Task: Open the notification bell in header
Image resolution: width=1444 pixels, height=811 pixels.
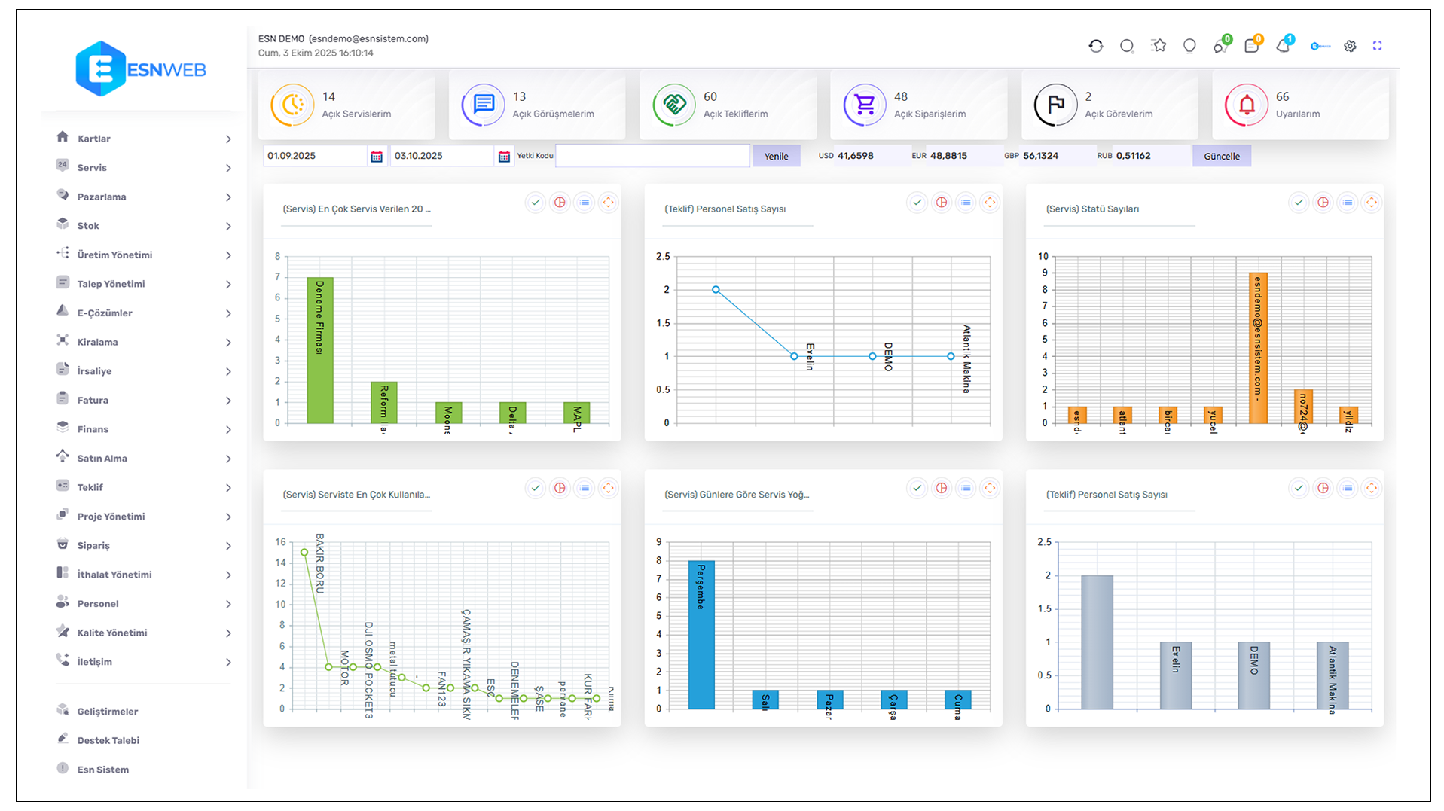Action: [1283, 46]
